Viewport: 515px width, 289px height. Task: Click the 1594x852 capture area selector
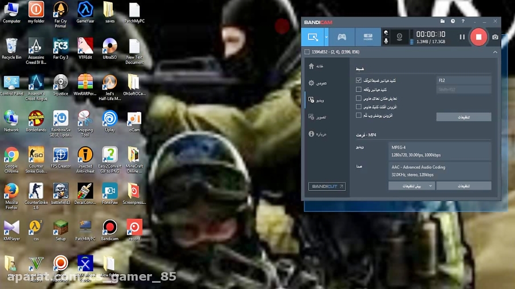[x=332, y=52]
